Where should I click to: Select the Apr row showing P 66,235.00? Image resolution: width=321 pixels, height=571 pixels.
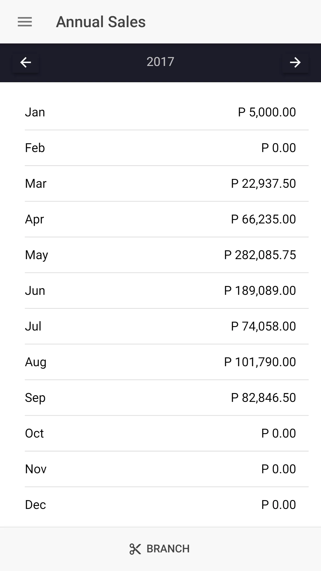(x=160, y=219)
